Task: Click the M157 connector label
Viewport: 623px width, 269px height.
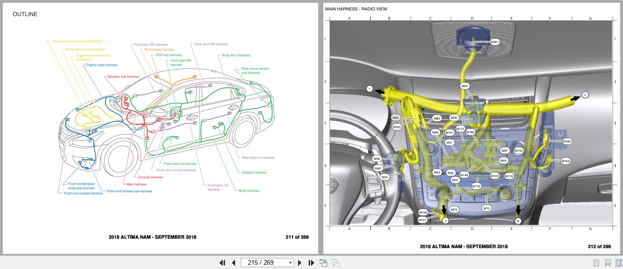Action: click(423, 220)
